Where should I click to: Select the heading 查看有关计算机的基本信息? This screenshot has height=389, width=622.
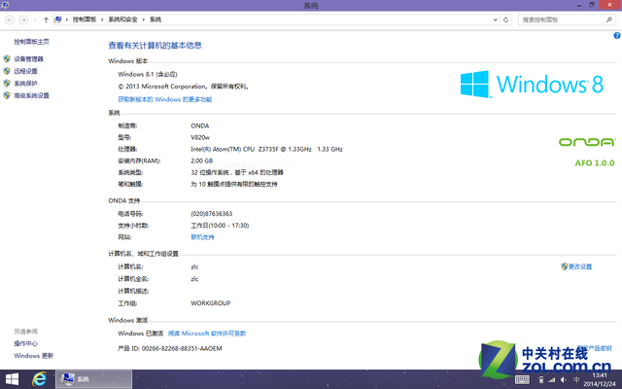coord(155,46)
